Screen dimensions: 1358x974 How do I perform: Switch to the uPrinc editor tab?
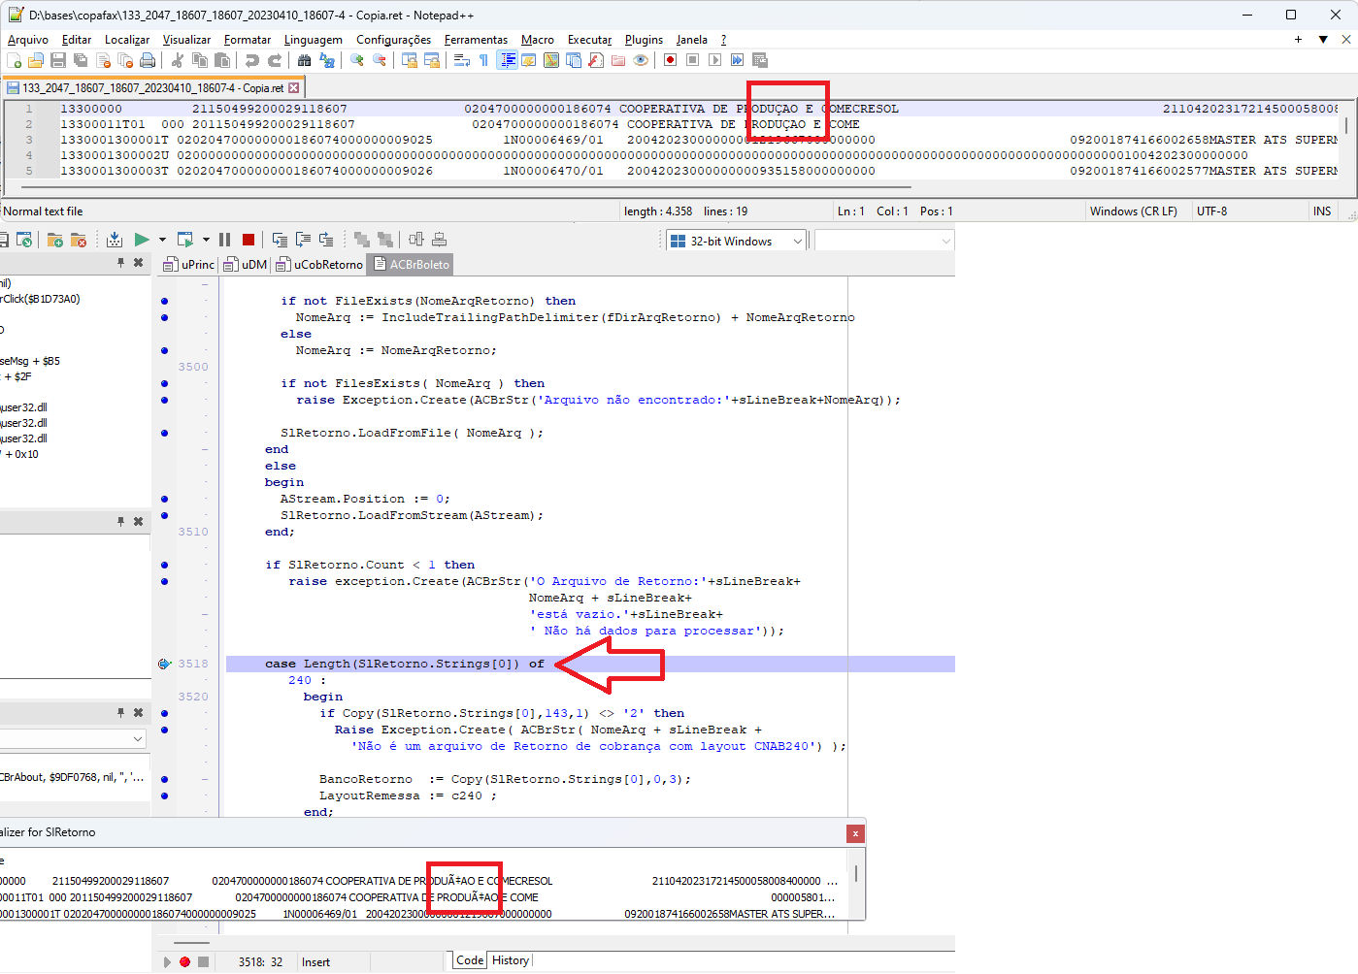click(190, 264)
